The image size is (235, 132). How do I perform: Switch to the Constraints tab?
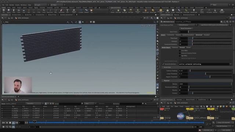click(x=170, y=35)
